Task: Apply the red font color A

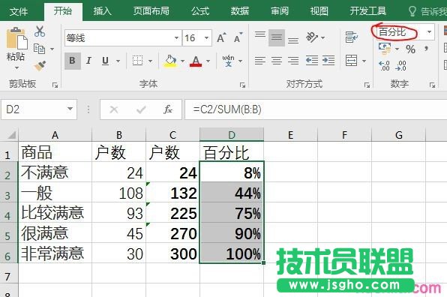Action: (x=196, y=61)
